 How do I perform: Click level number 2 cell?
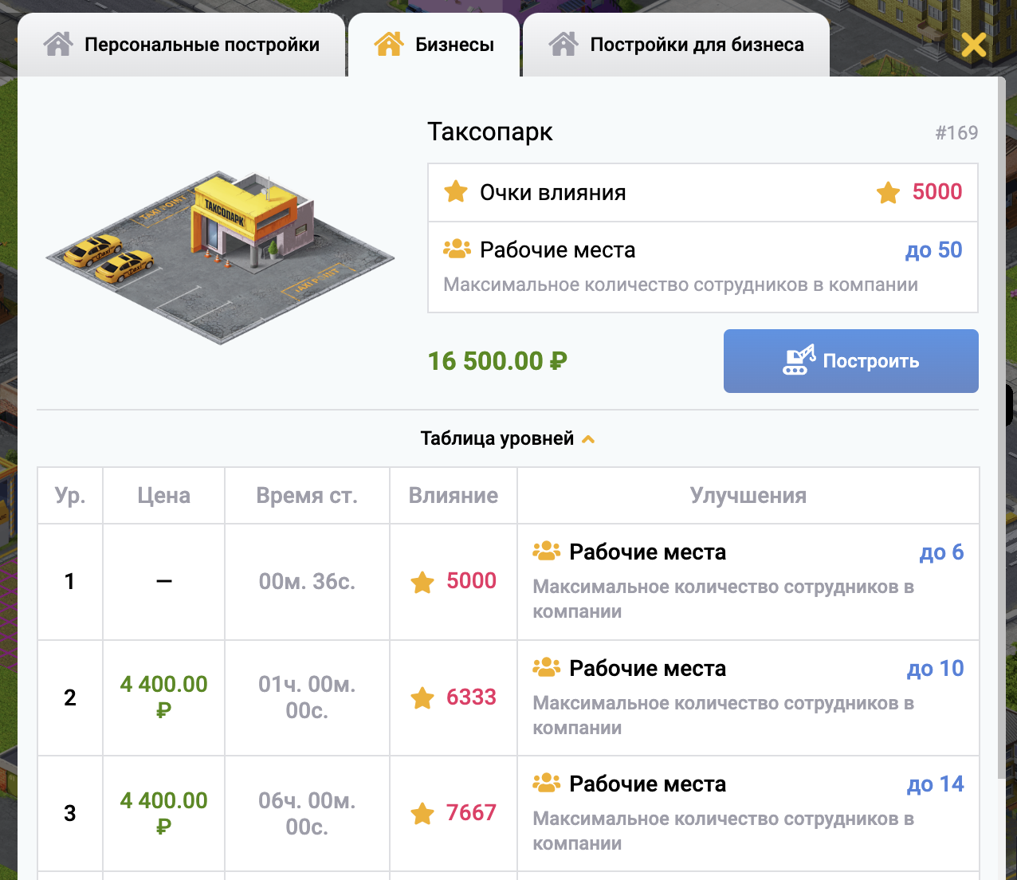point(70,697)
